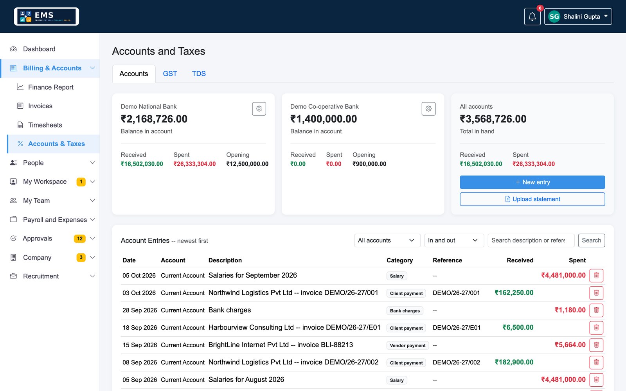Expand the Company menu
The image size is (626, 391).
click(92, 257)
